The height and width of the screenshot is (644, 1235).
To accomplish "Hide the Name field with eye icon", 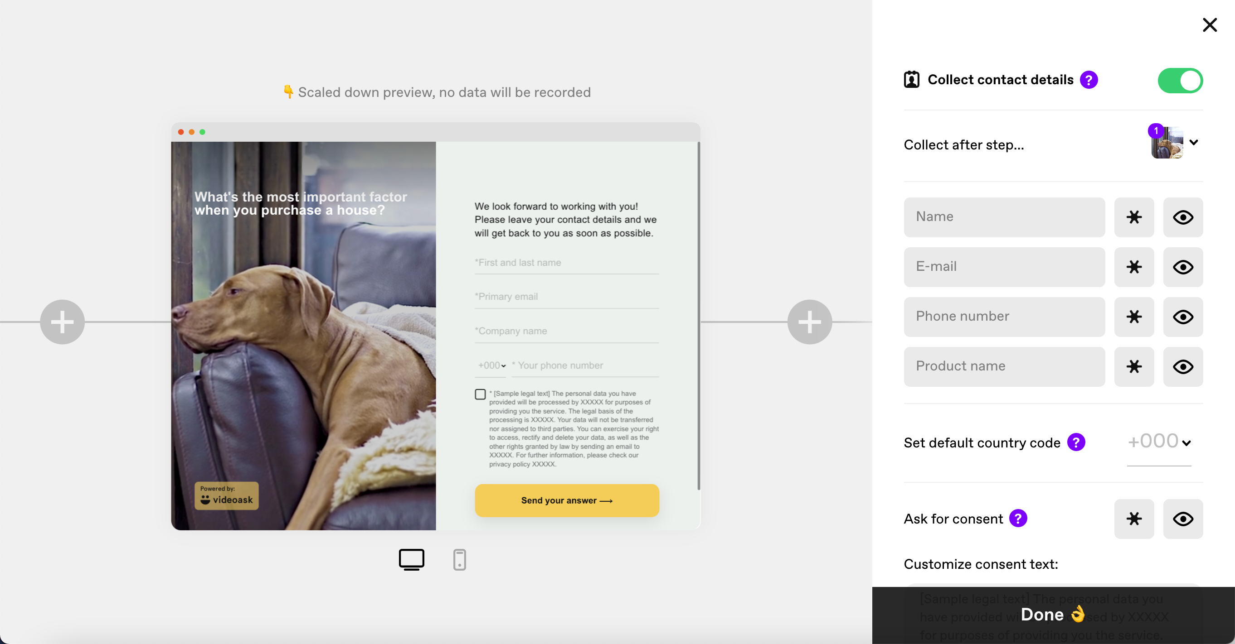I will pyautogui.click(x=1183, y=217).
